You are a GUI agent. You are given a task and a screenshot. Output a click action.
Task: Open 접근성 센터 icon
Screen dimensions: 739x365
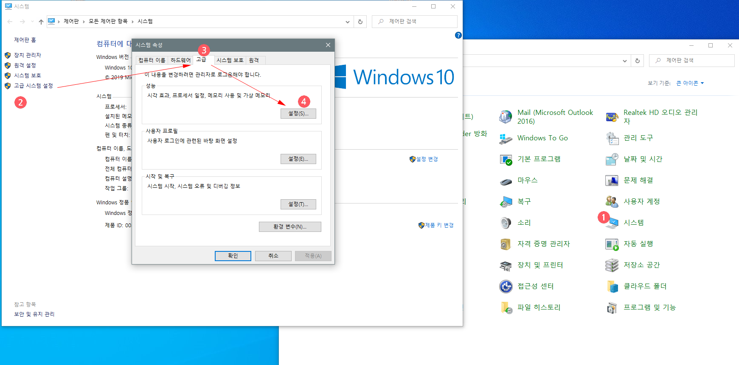pyautogui.click(x=506, y=287)
